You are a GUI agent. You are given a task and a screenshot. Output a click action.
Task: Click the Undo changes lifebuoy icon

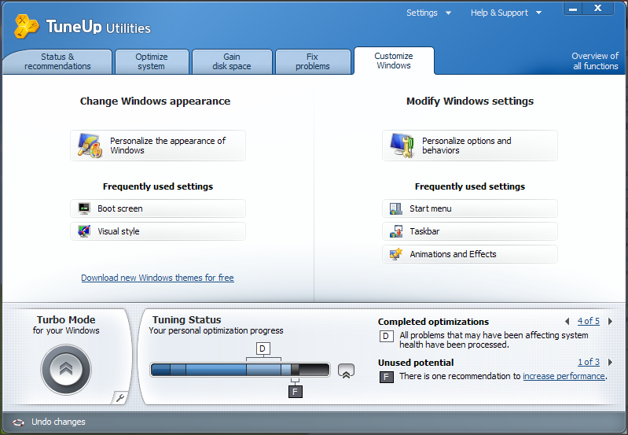18,422
